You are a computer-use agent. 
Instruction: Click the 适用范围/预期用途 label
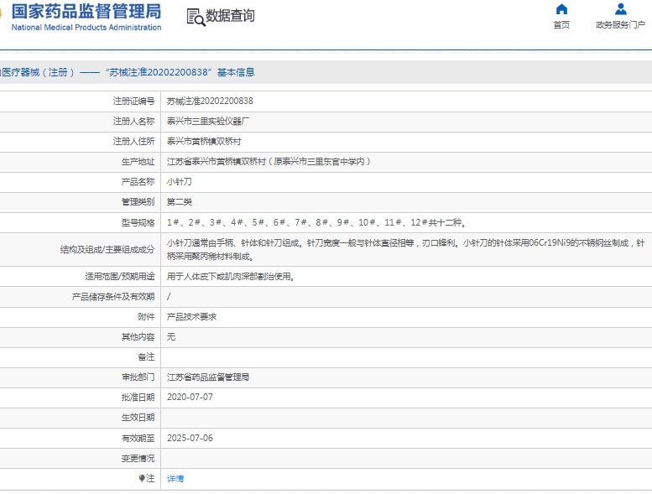[x=120, y=276]
